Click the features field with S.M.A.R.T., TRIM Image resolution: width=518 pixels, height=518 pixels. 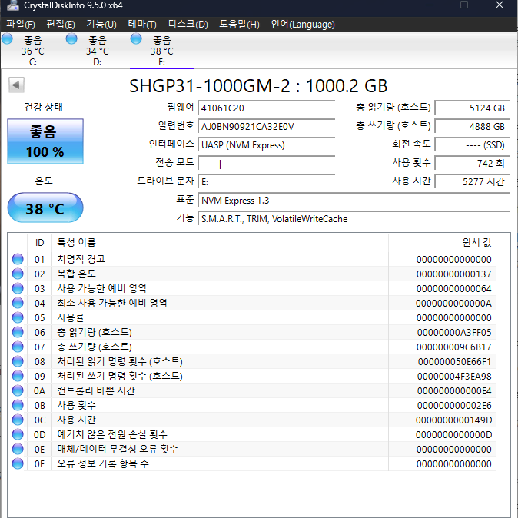(354, 219)
